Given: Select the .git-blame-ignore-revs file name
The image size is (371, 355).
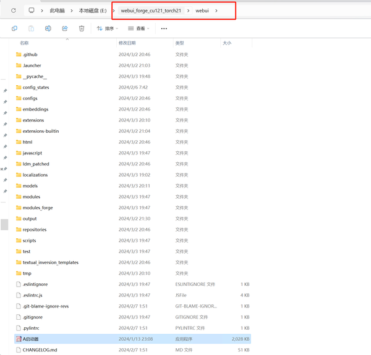Looking at the screenshot, I should (x=46, y=306).
